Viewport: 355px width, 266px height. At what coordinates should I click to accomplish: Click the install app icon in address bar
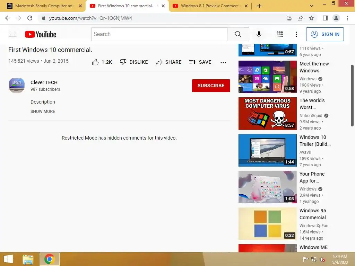tap(289, 18)
